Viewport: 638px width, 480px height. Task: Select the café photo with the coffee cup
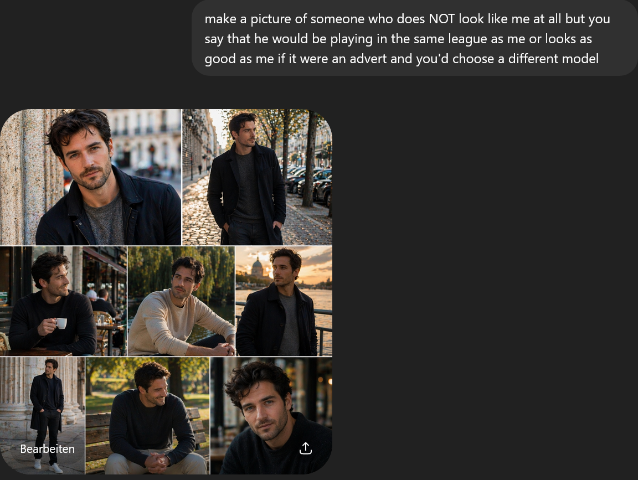63,301
